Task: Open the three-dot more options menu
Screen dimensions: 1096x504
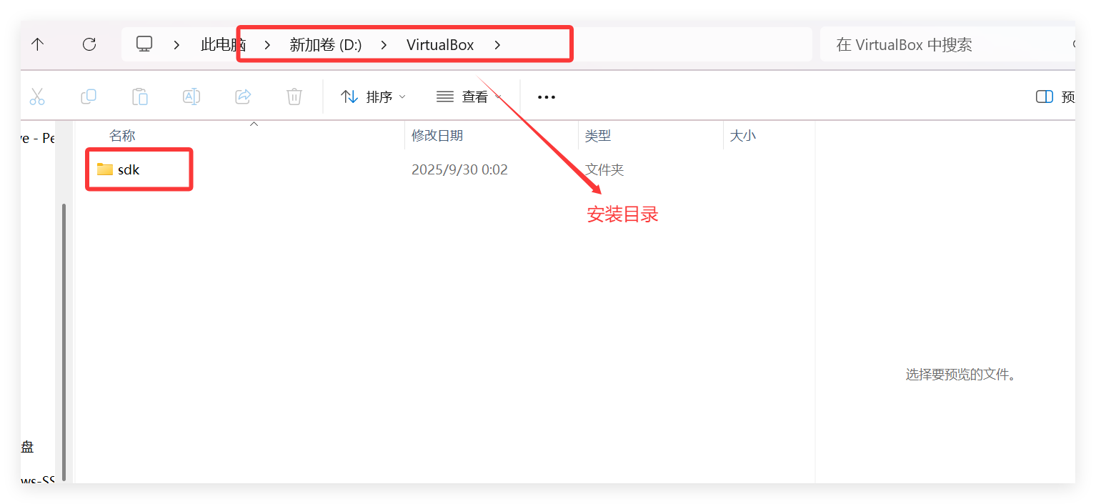Action: [x=547, y=97]
